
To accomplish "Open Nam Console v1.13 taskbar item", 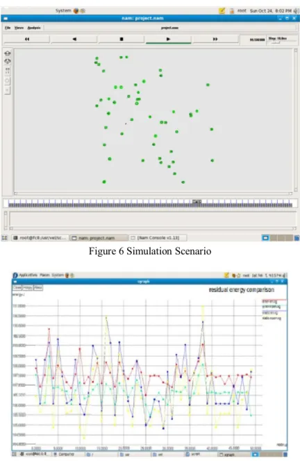I will point(158,238).
